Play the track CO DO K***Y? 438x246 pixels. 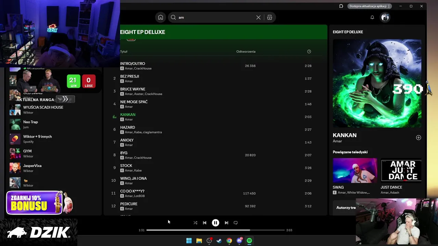pos(132,191)
